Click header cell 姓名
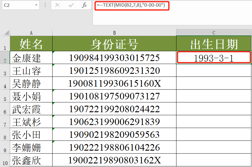 [31, 43]
